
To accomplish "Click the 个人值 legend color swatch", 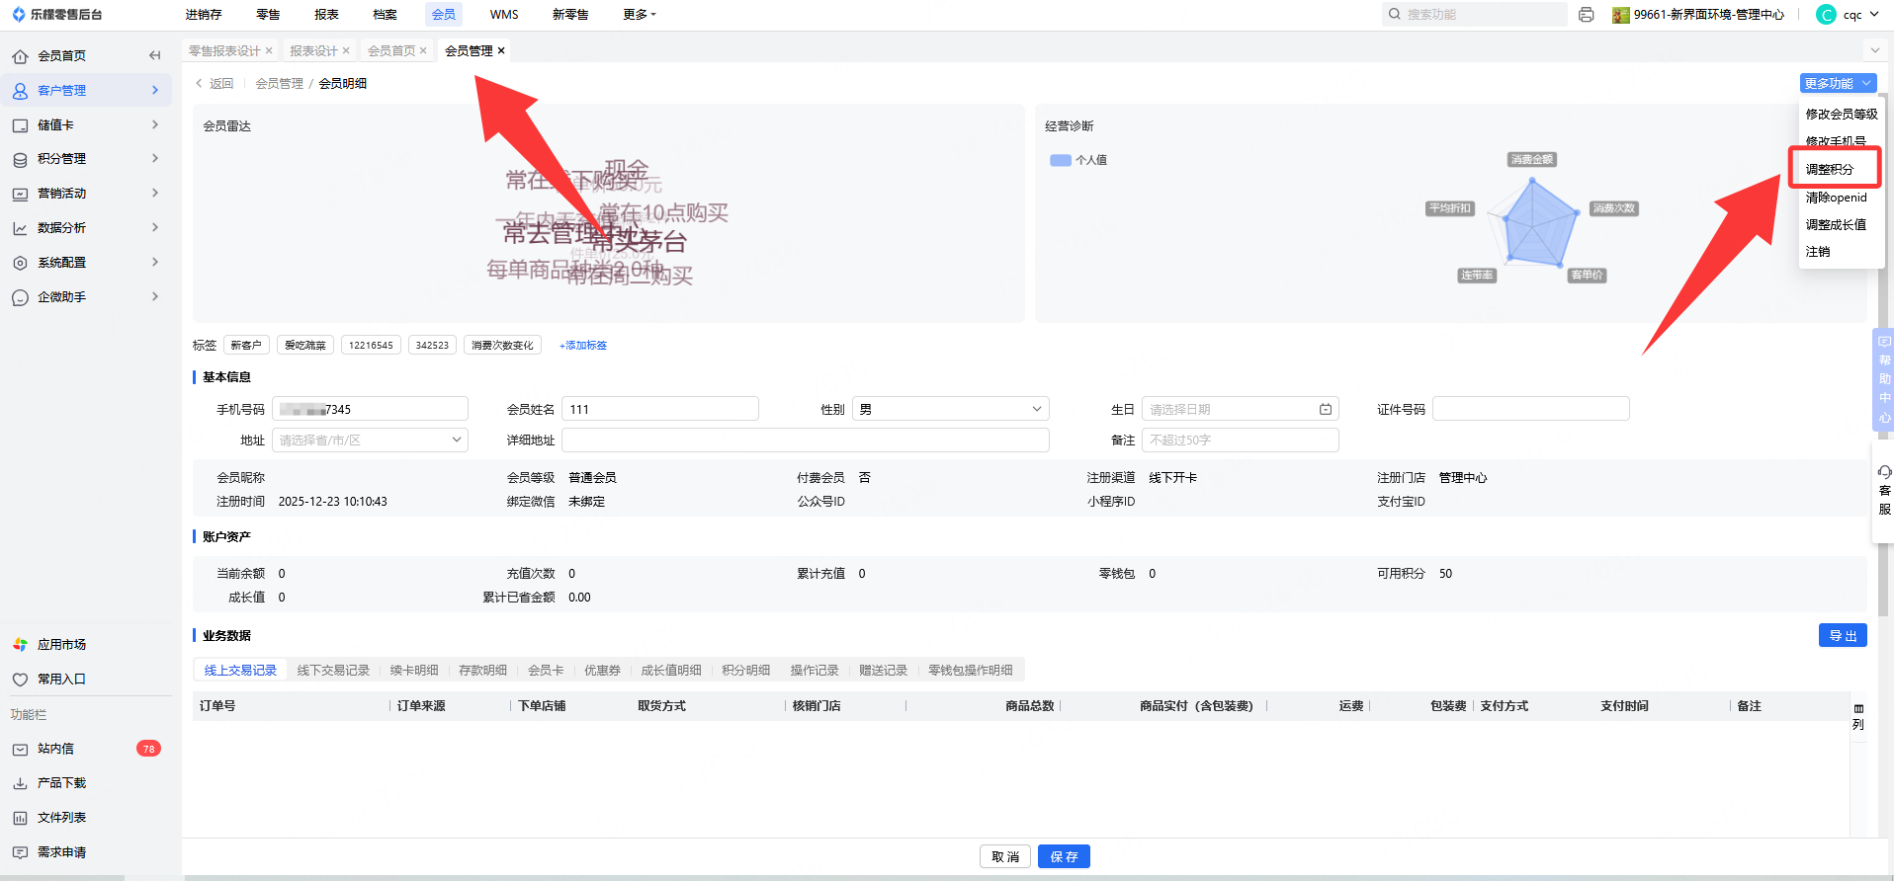I will click(1061, 160).
